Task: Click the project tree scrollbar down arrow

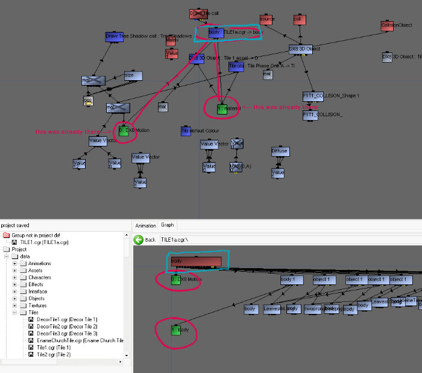Action: click(x=127, y=356)
